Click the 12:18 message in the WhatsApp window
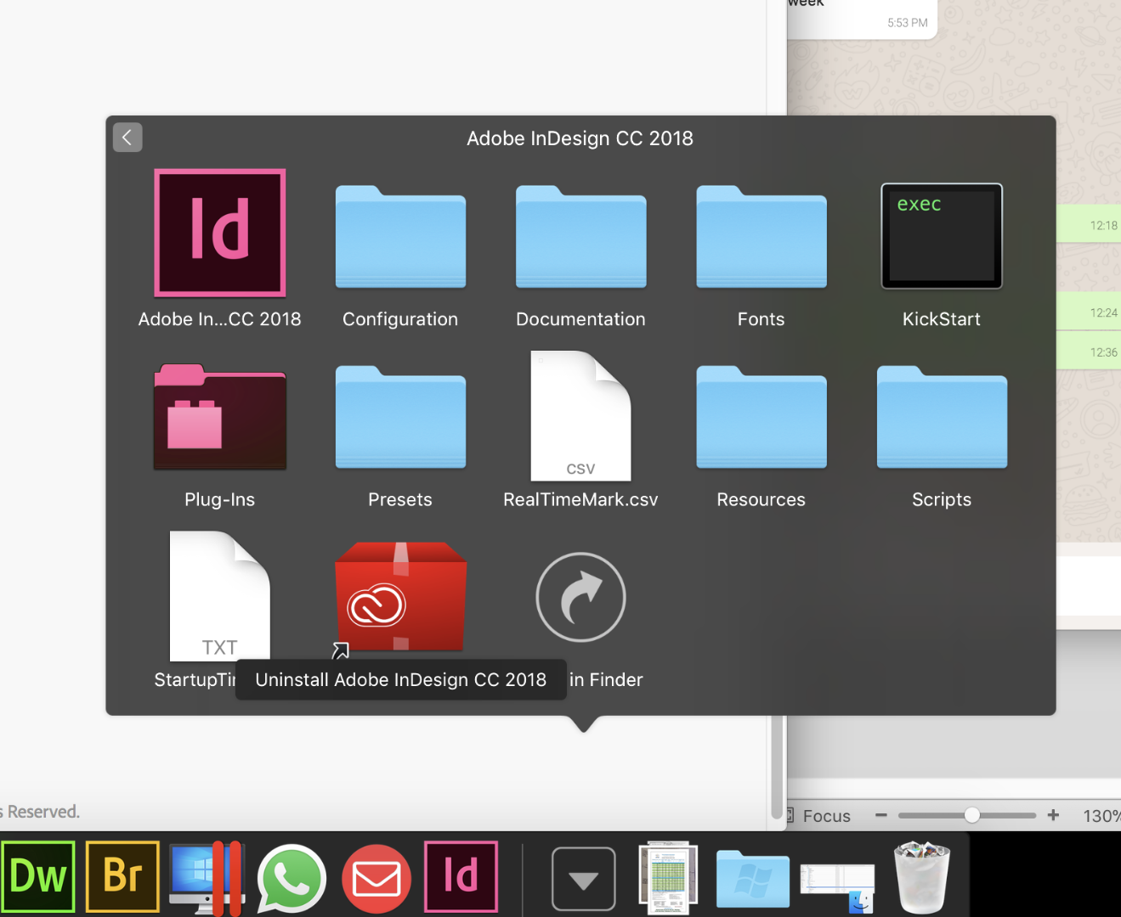The image size is (1121, 917). coord(1088,225)
